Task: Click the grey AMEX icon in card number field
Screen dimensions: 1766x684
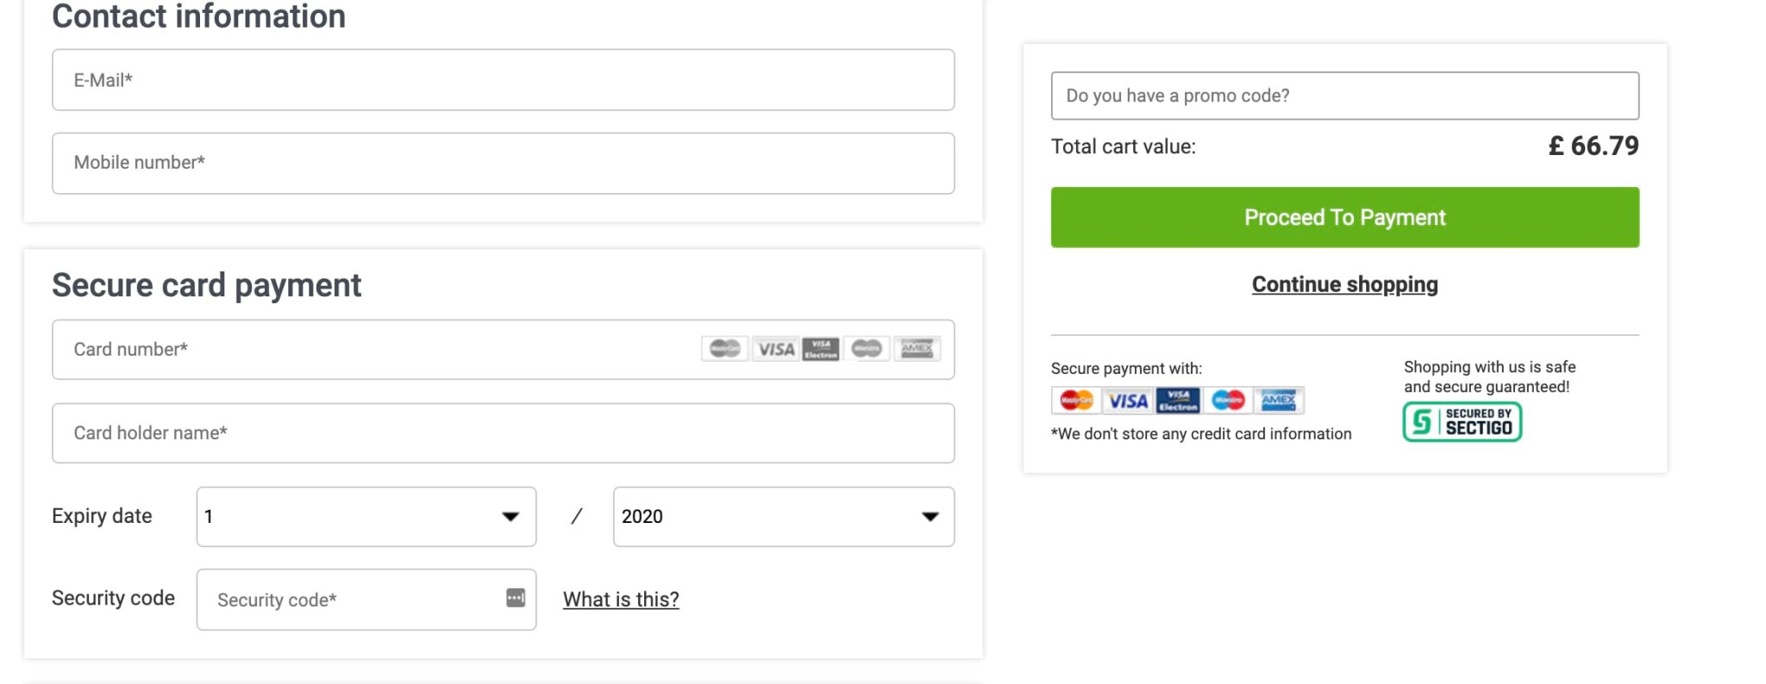Action: tap(917, 349)
